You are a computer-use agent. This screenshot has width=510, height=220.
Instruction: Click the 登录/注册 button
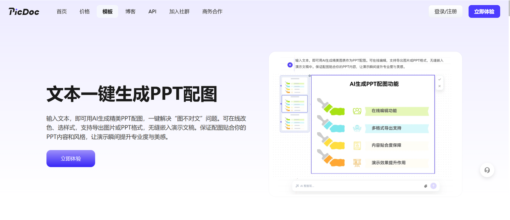point(446,11)
